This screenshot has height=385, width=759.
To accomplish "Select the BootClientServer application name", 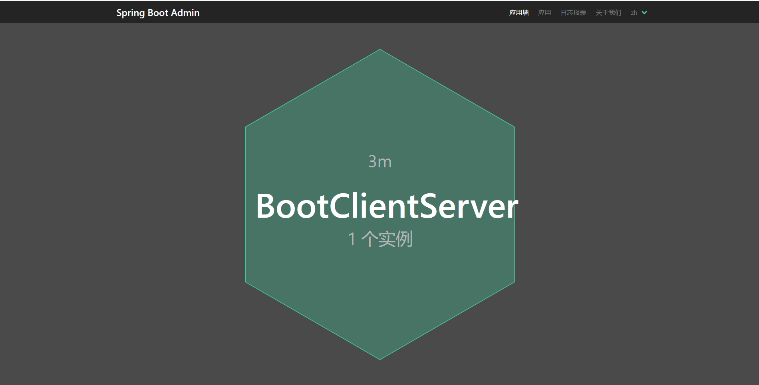I will [387, 206].
